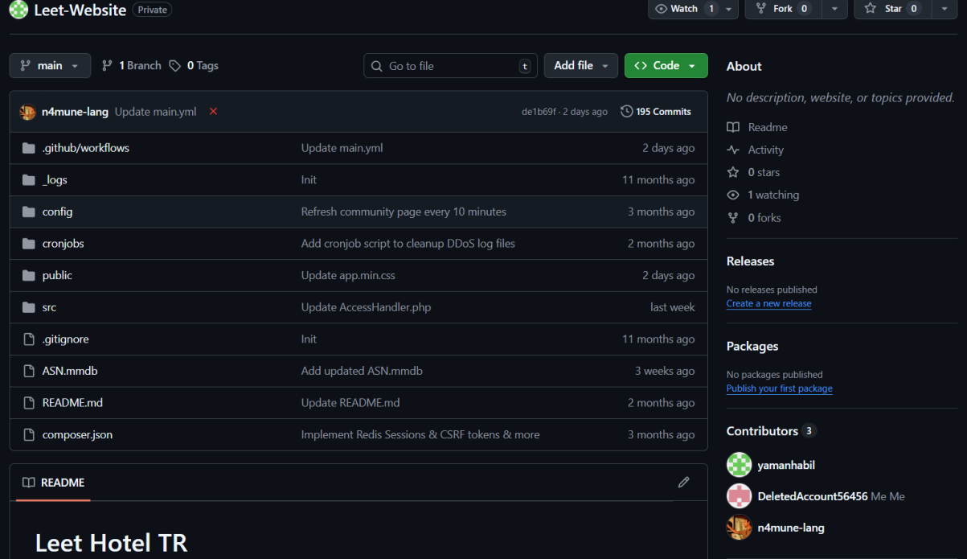Open the 0 stars link
This screenshot has width=967, height=559.
coord(753,172)
